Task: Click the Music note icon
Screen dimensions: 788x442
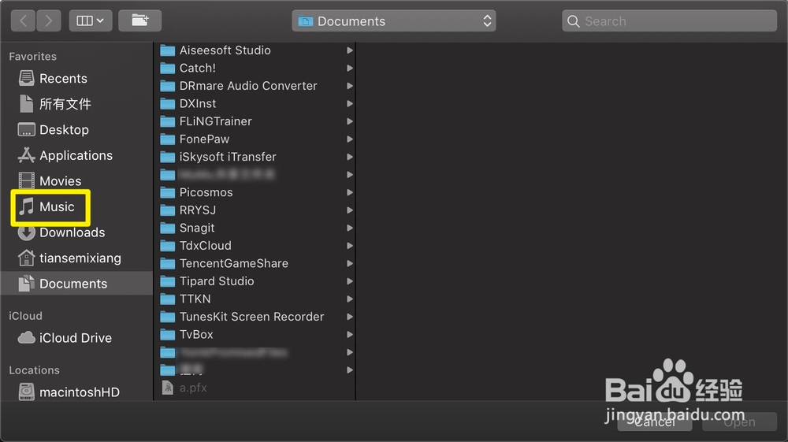Action: tap(26, 206)
